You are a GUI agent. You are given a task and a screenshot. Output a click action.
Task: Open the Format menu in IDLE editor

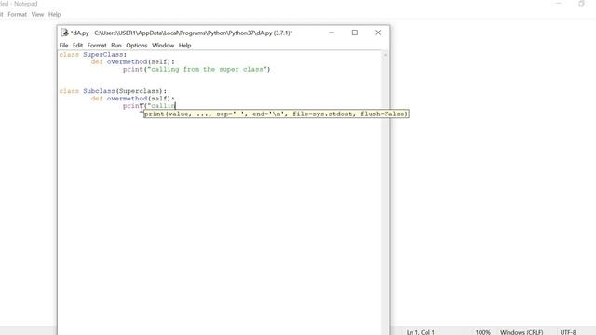click(x=97, y=46)
